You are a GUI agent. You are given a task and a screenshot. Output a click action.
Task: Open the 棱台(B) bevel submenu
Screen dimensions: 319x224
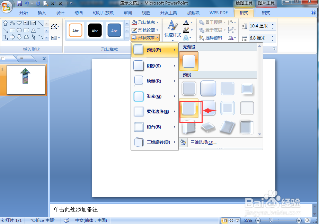tap(154, 127)
